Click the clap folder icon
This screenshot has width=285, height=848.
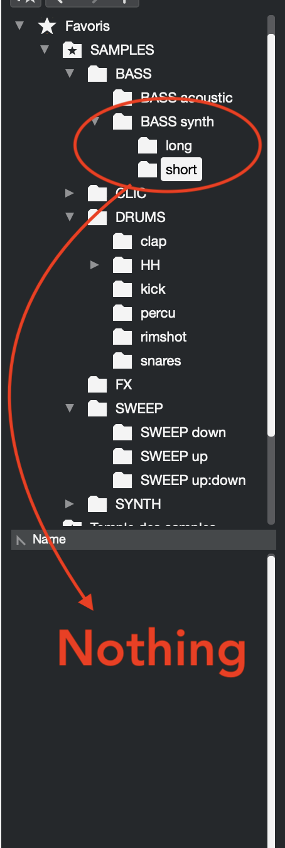(x=122, y=241)
